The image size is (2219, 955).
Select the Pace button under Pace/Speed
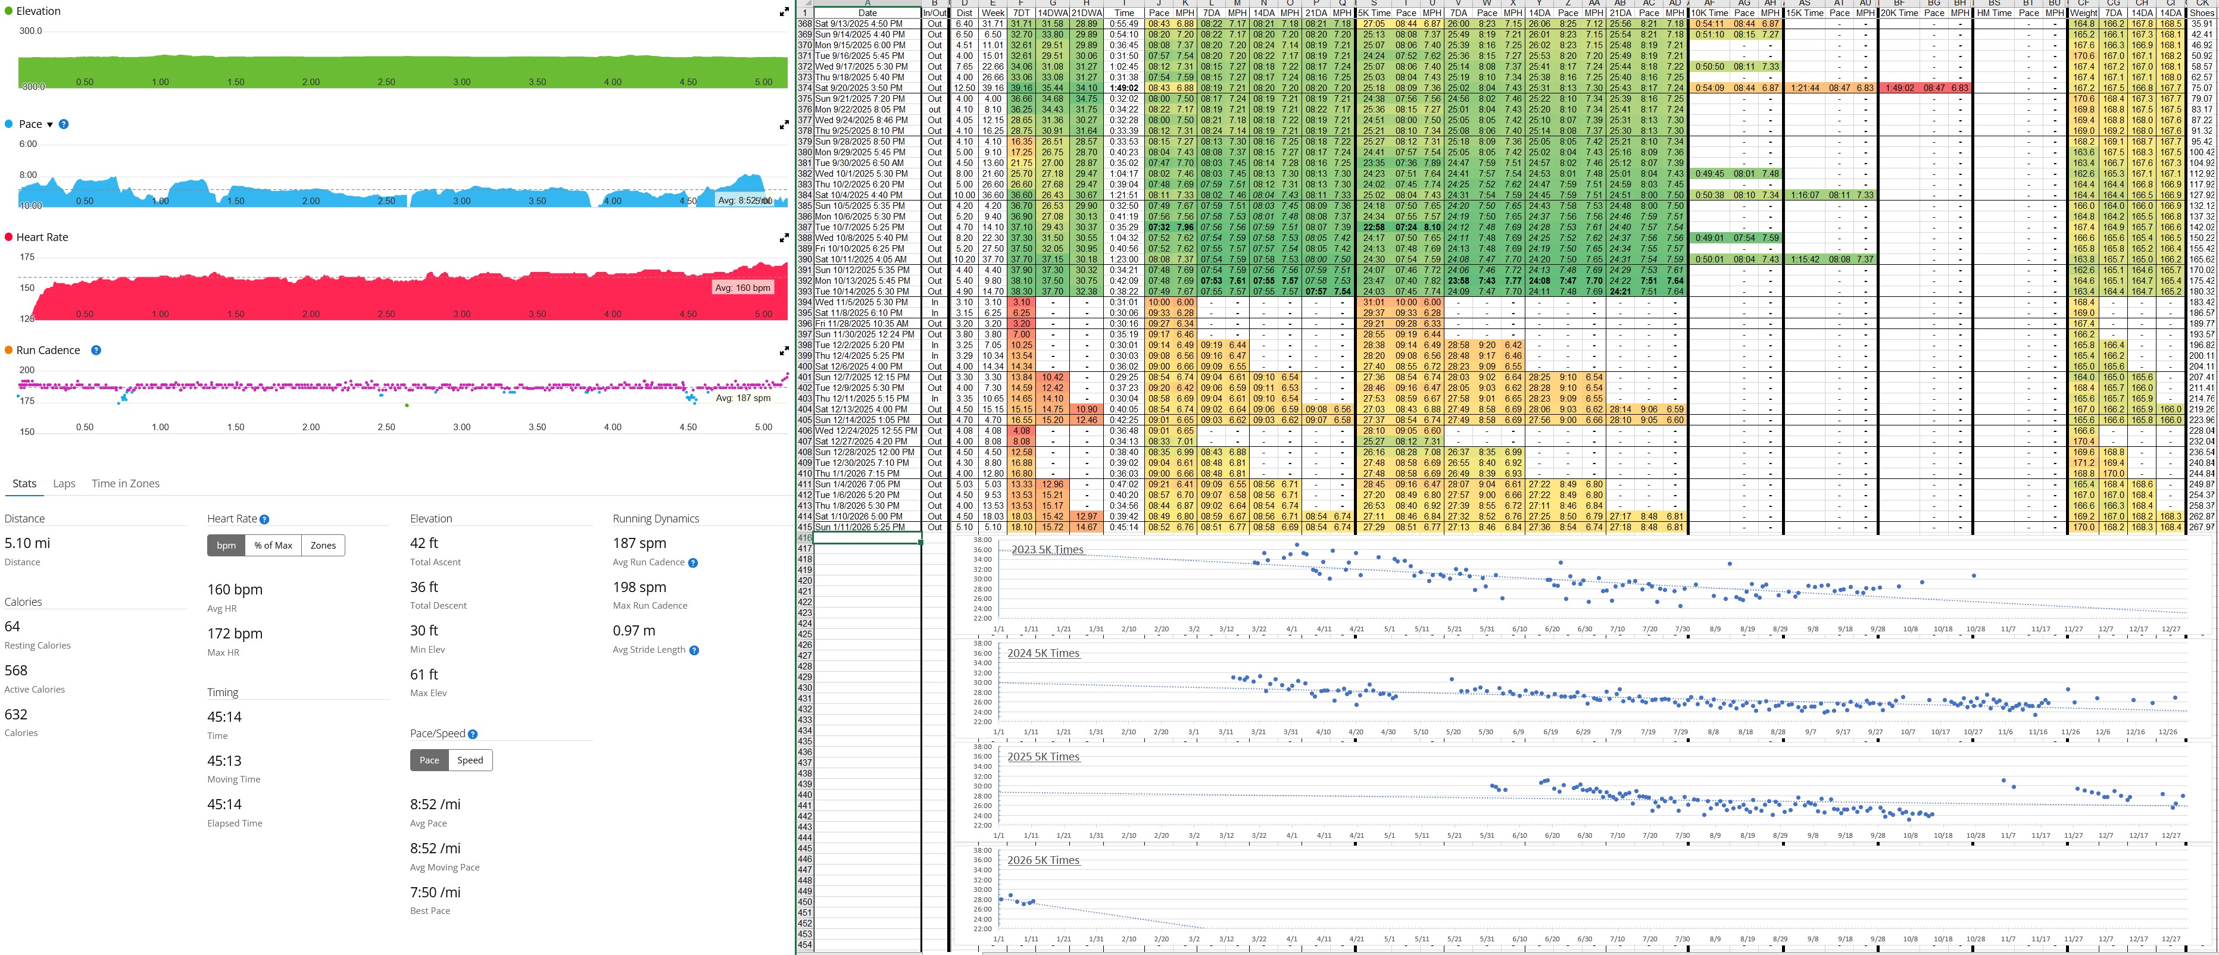point(429,759)
